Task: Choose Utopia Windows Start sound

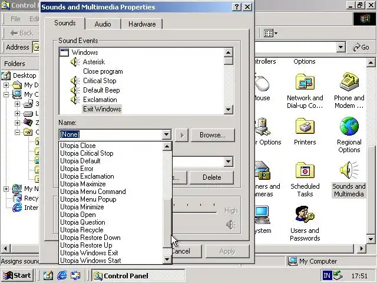Action: [x=111, y=261]
